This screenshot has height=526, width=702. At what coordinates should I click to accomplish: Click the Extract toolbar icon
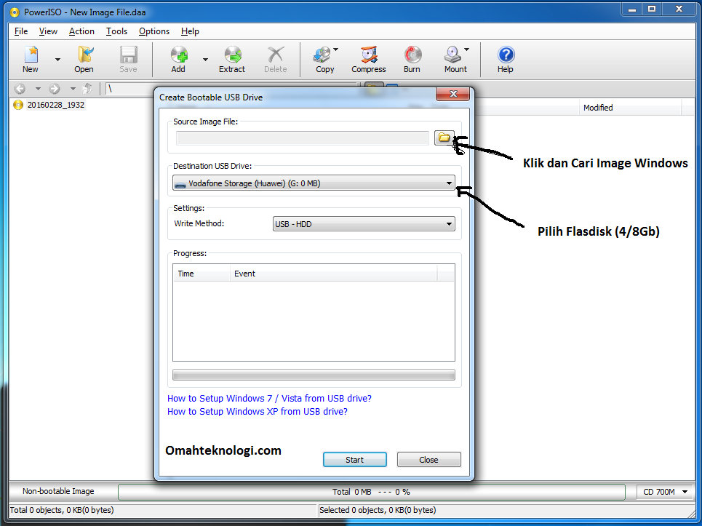(232, 59)
